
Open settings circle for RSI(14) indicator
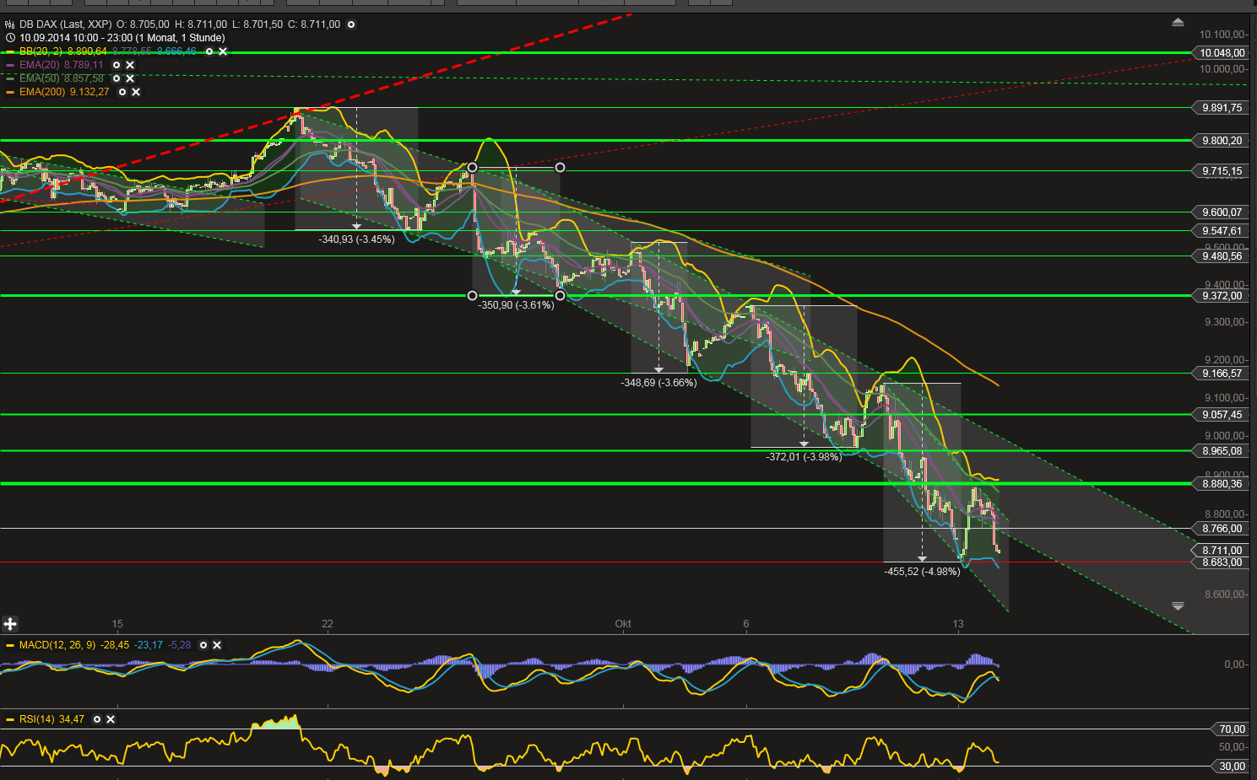pyautogui.click(x=97, y=719)
